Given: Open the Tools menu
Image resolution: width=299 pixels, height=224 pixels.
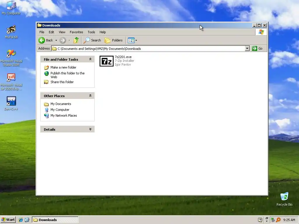Looking at the screenshot, I should tap(91, 32).
